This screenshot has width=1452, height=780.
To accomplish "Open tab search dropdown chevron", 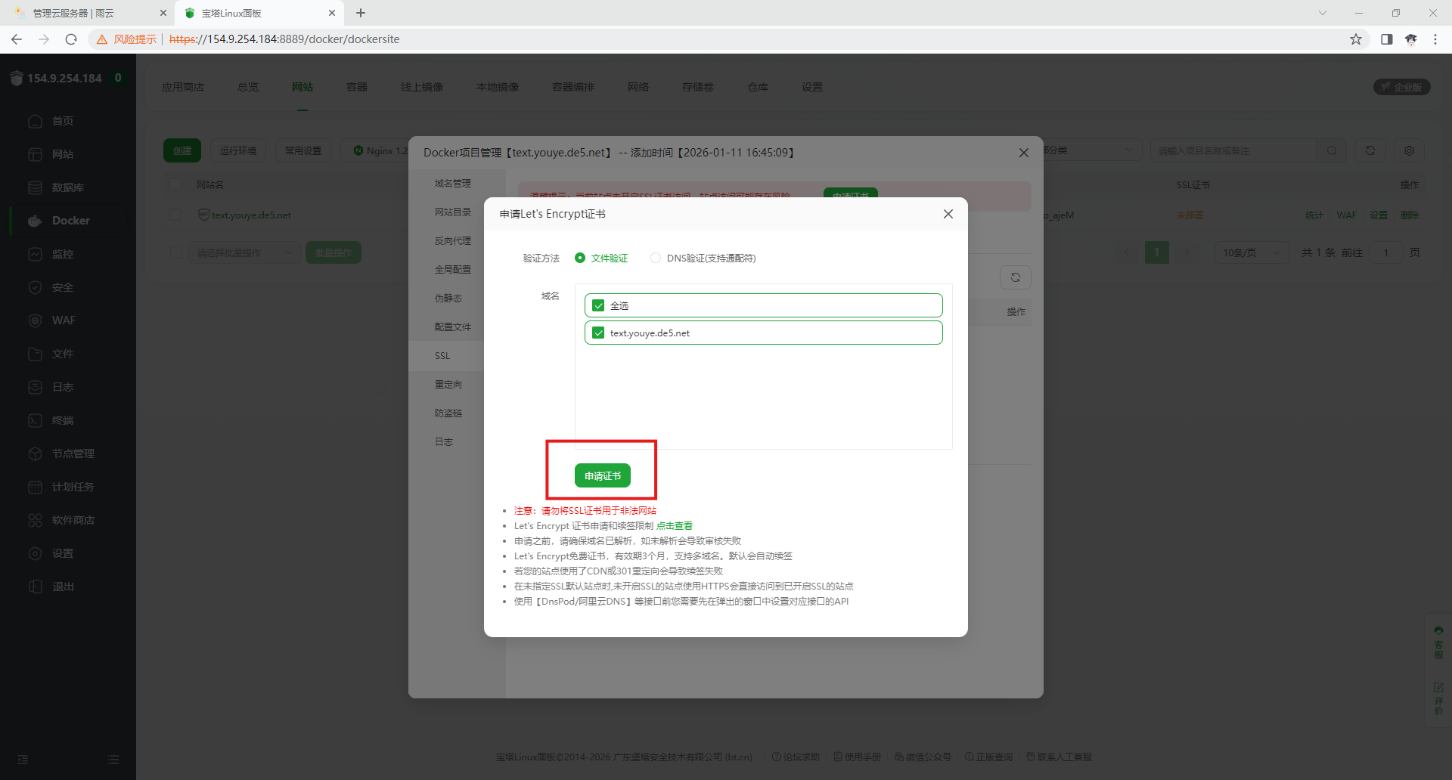I will point(1322,13).
